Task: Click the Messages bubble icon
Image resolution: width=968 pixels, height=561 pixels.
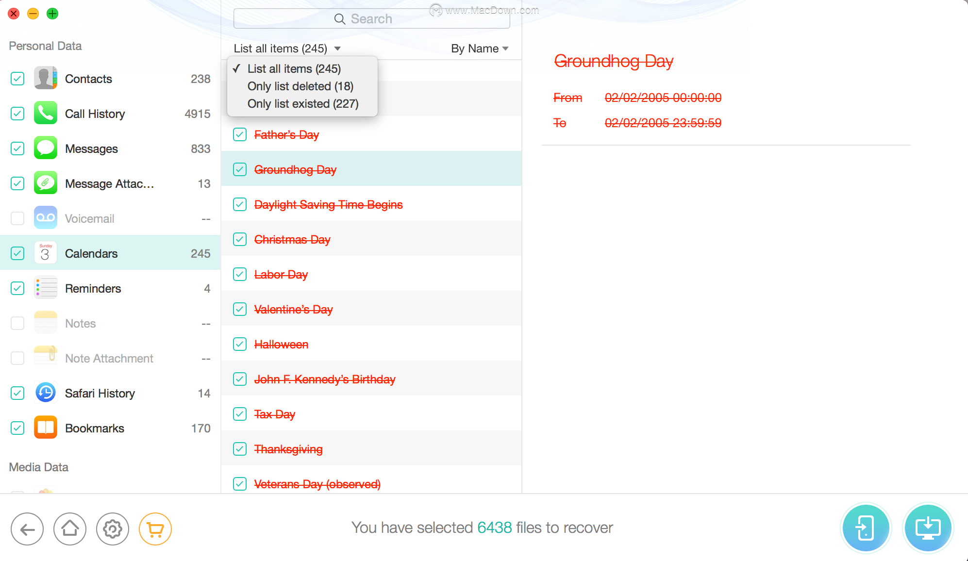Action: pos(46,148)
